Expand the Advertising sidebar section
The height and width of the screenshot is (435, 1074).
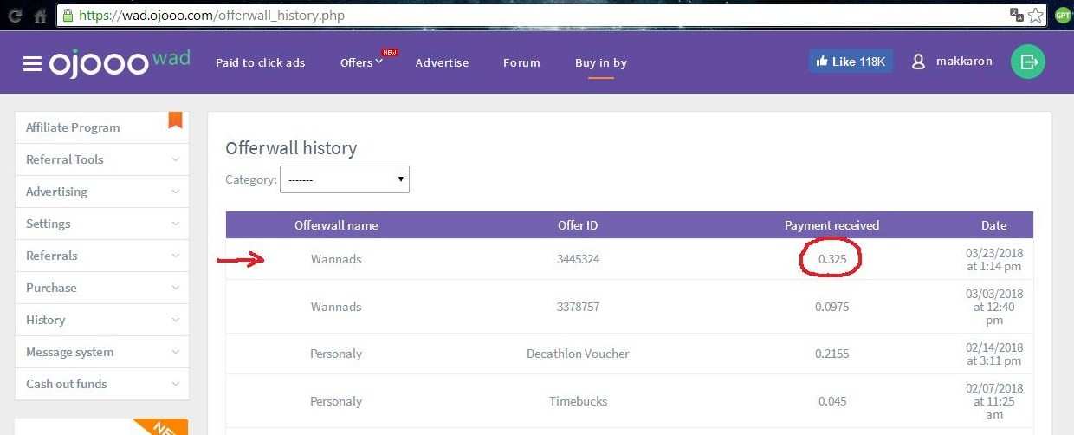point(102,192)
